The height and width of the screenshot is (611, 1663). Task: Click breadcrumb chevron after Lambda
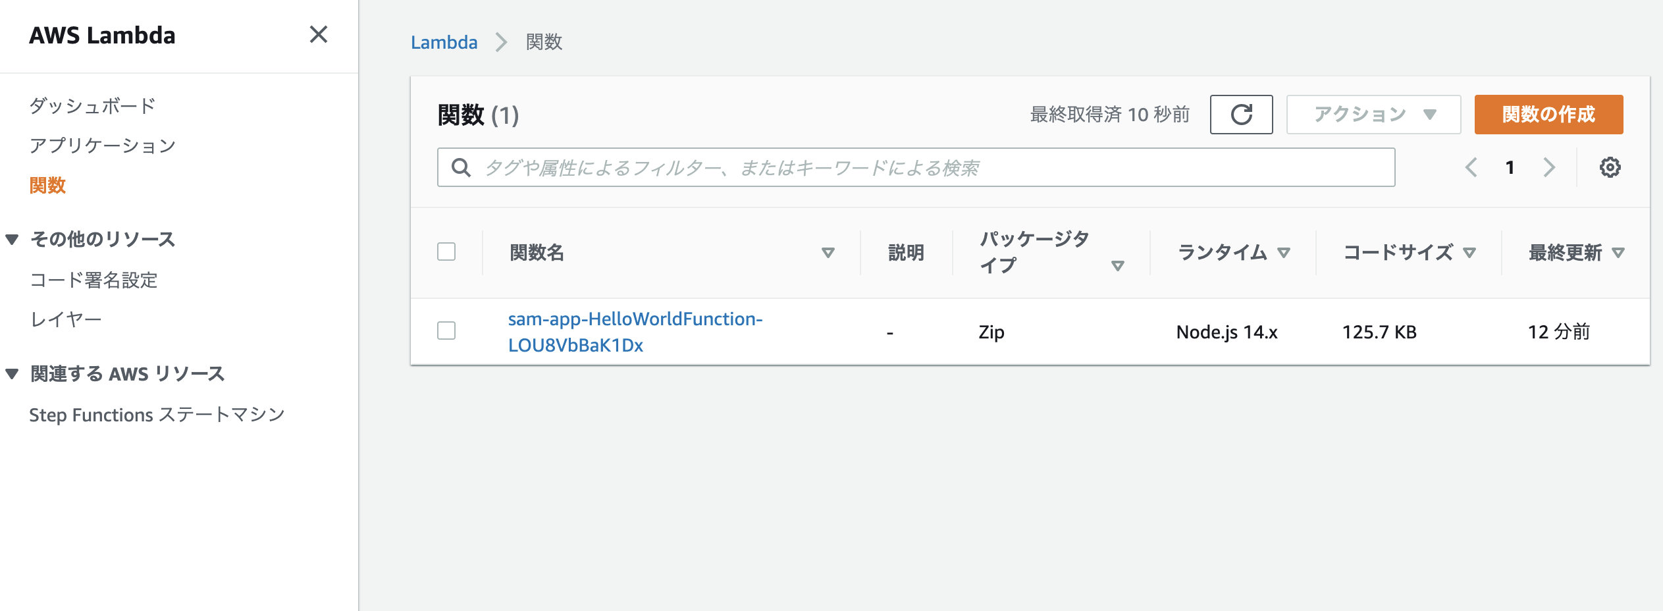[502, 42]
